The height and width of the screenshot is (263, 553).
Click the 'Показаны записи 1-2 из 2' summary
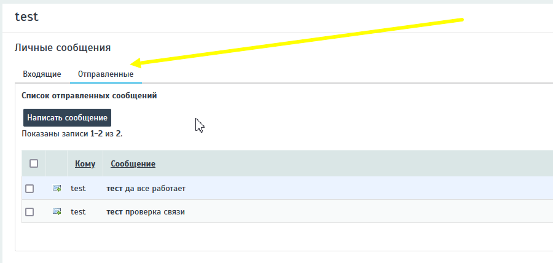[72, 133]
